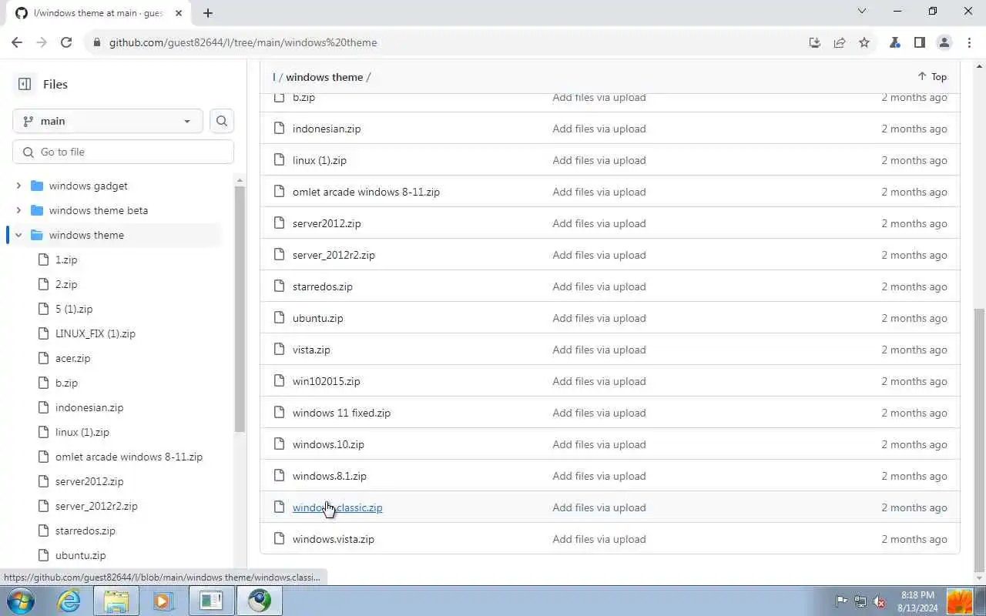
Task: Open the Chrome three-dot menu
Action: click(x=968, y=42)
